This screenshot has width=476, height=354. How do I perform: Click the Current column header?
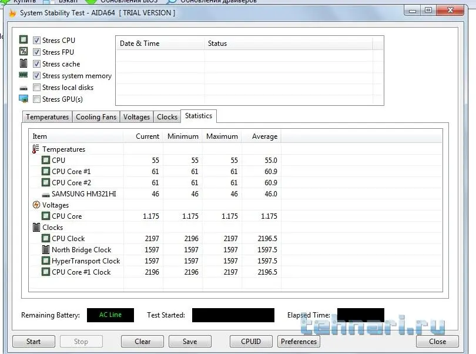(143, 136)
